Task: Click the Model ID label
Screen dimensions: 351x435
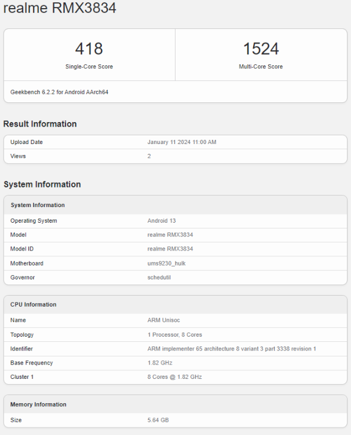Action: 22,249
